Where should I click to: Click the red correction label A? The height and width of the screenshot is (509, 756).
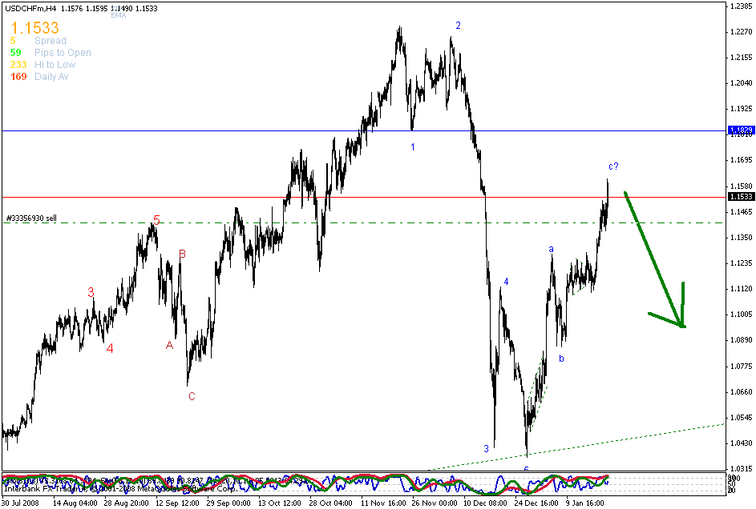click(x=169, y=345)
